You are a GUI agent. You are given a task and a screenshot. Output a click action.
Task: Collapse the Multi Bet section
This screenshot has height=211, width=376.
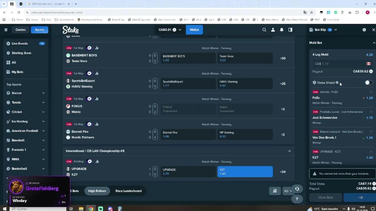374,43
